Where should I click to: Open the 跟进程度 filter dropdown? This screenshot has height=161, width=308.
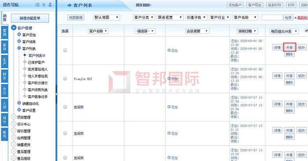[x=170, y=18]
